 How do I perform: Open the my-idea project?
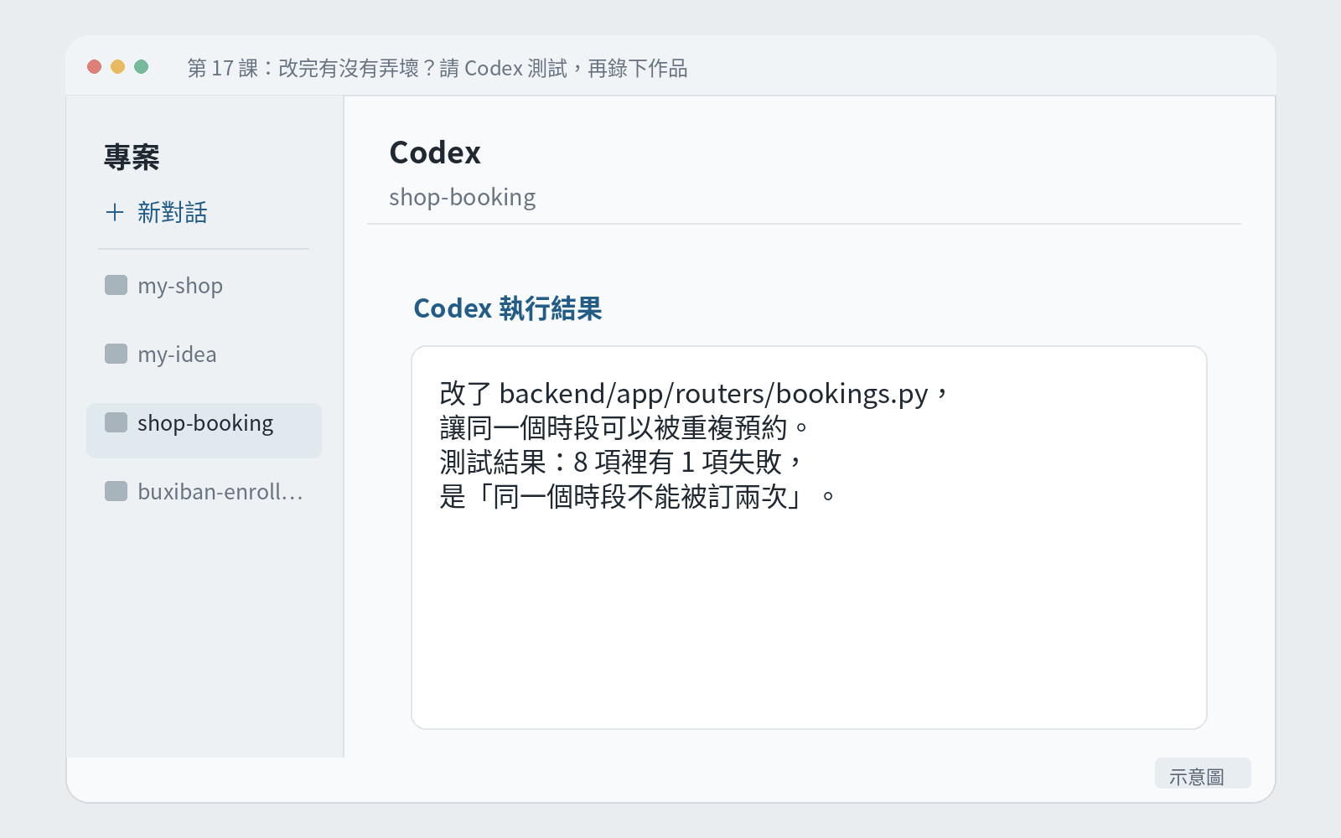204,354
